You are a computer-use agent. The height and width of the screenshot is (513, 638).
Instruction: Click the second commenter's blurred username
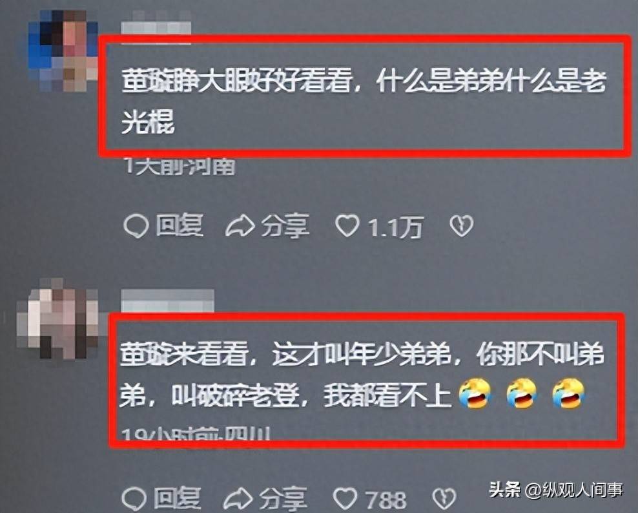point(168,300)
